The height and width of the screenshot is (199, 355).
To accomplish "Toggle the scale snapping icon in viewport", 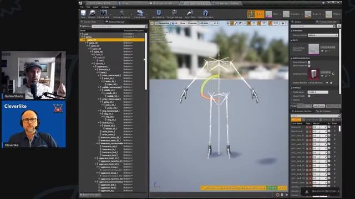I will coord(270,23).
